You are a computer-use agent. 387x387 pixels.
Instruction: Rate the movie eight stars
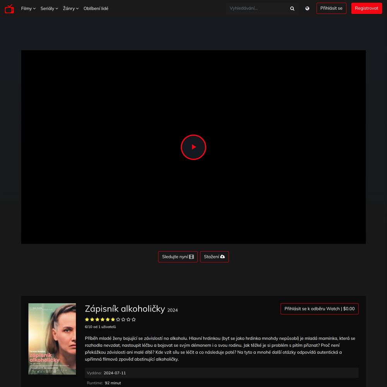point(123,319)
